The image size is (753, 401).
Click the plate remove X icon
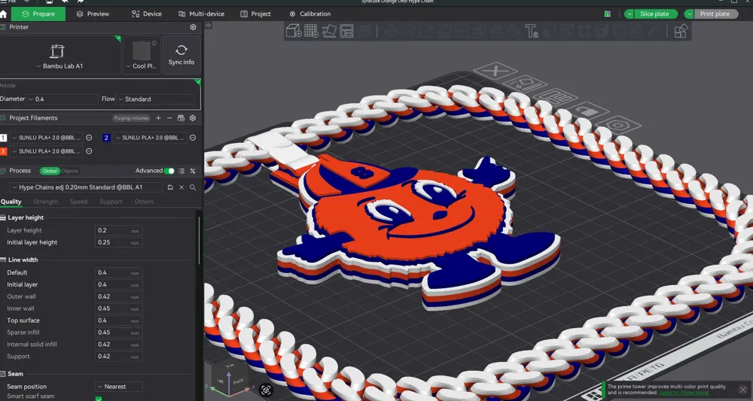coord(495,71)
